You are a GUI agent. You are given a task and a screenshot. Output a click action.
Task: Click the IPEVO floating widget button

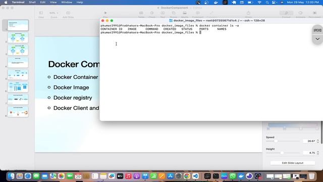(317, 30)
